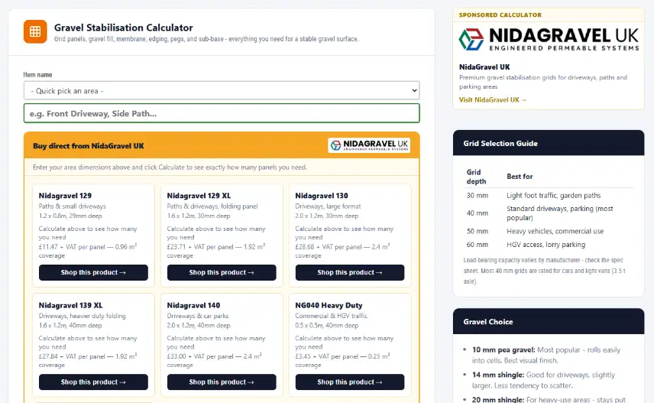
Task: Click 'Driveways & car parks' description
Action: click(198, 316)
